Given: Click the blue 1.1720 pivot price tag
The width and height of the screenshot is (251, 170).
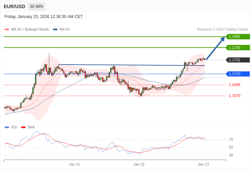Looking at the screenshot, I should coord(238,74).
